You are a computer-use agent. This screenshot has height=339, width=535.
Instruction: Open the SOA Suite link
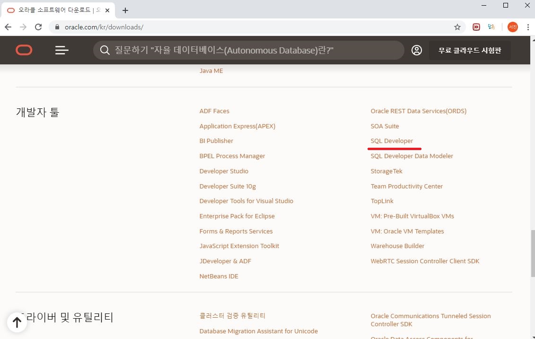[x=385, y=126]
